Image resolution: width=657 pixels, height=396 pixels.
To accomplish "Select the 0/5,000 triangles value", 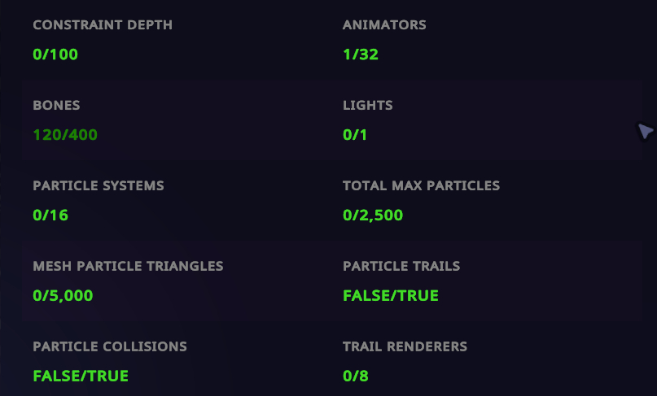I will pos(63,296).
